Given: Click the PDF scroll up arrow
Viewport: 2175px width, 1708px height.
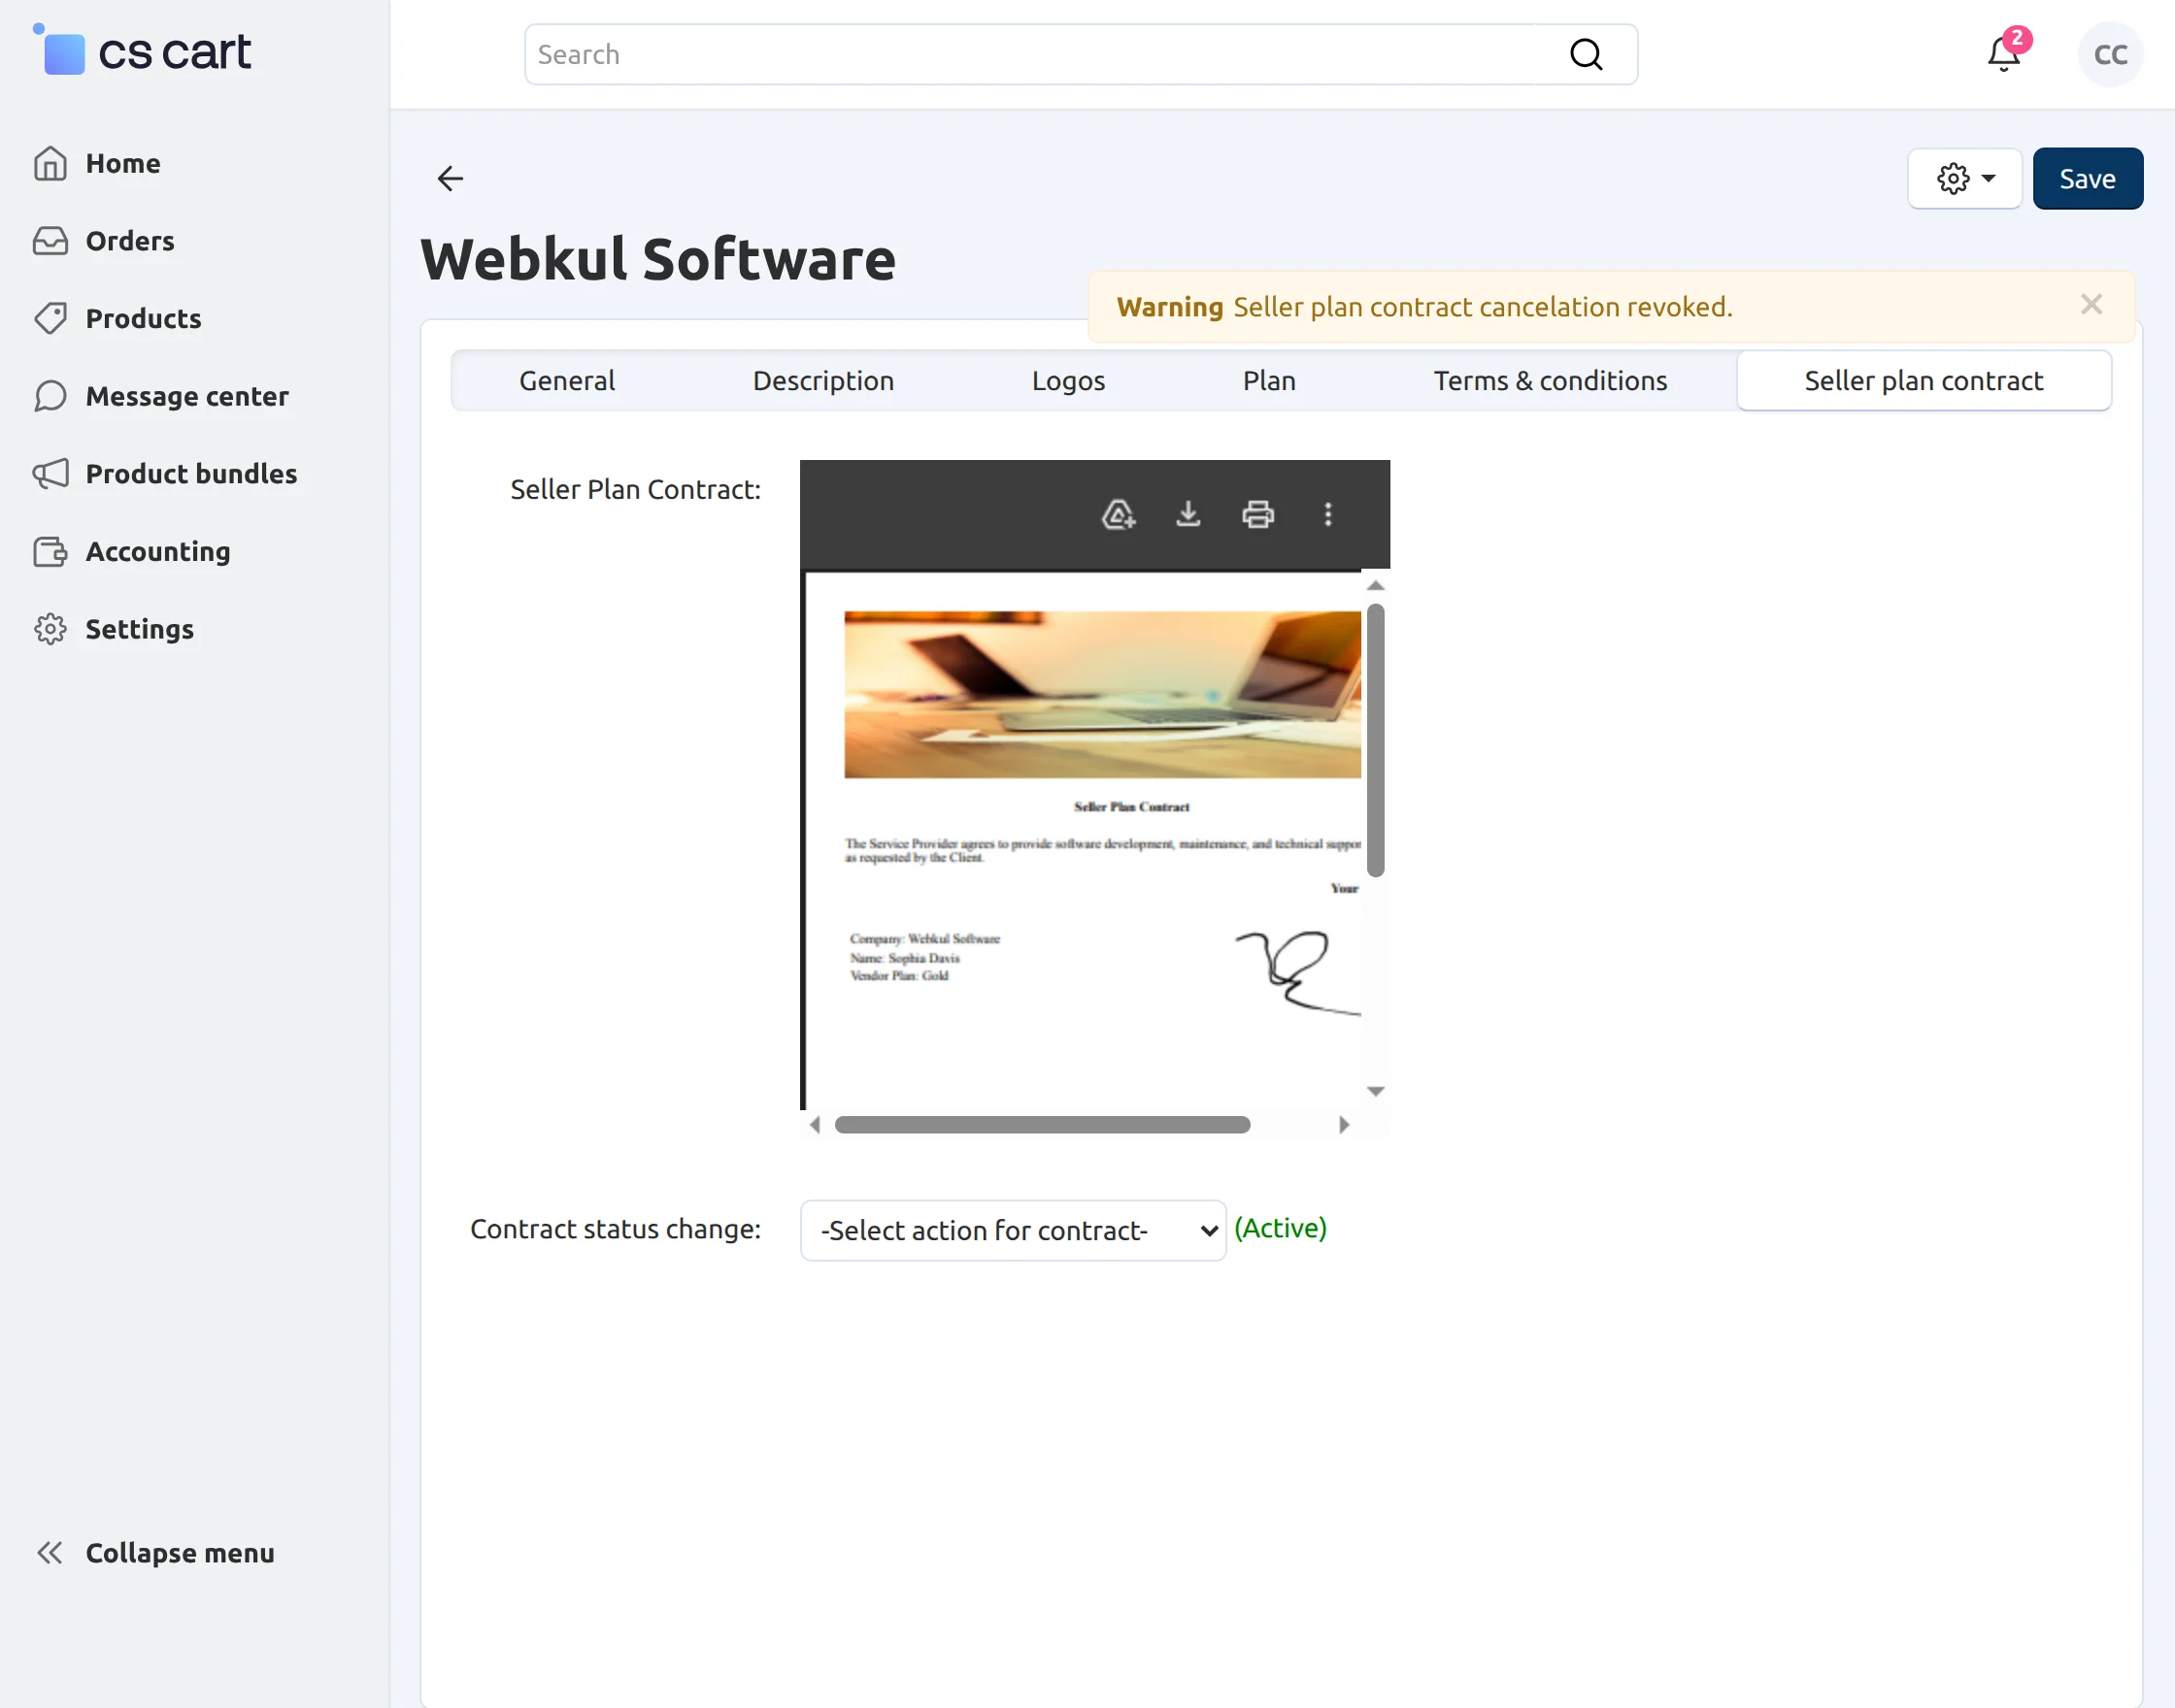Looking at the screenshot, I should [1376, 586].
